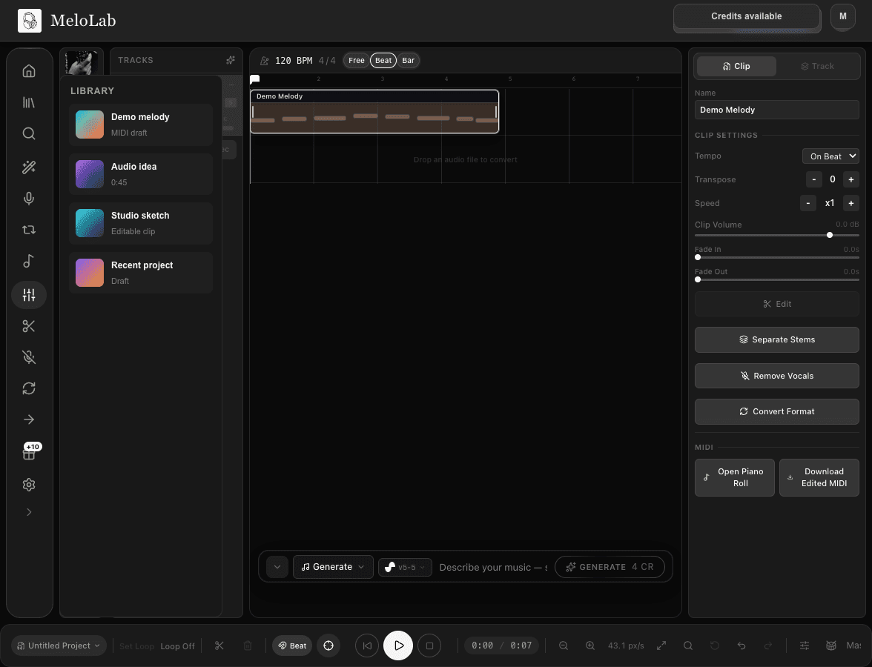
Task: Click the metronome icon beside 120 BPM
Action: 265,61
